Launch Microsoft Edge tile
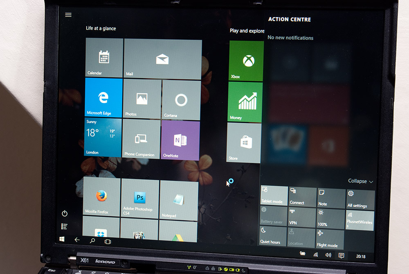 [103, 97]
